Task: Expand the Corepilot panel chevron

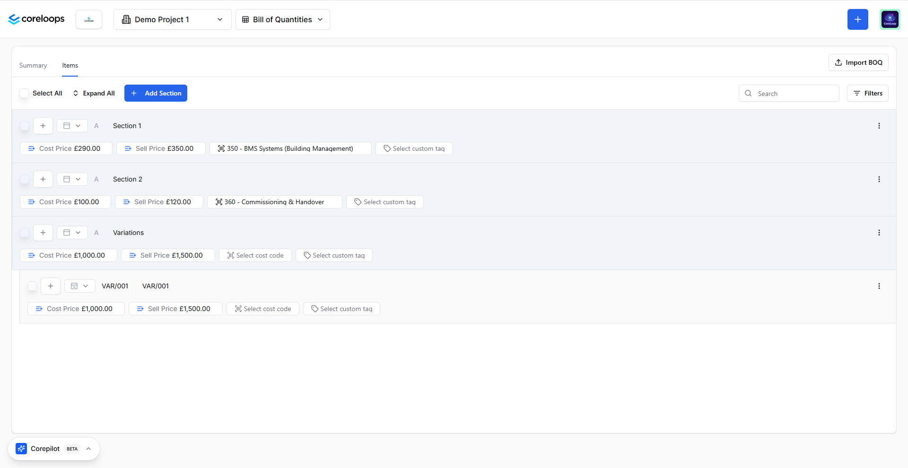Action: coord(88,449)
